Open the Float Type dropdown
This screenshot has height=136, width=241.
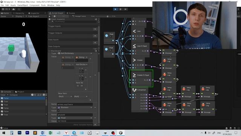pyautogui.click(x=75, y=118)
